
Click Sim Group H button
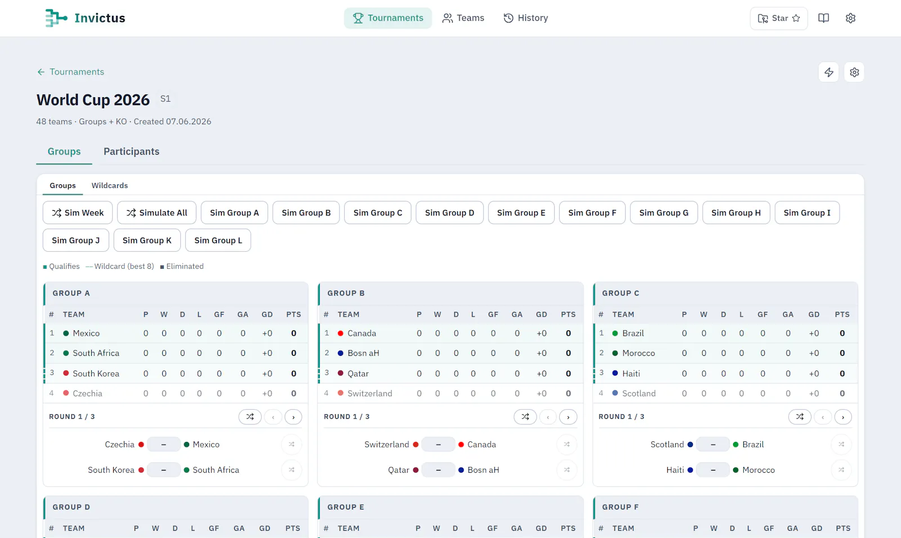click(x=736, y=213)
